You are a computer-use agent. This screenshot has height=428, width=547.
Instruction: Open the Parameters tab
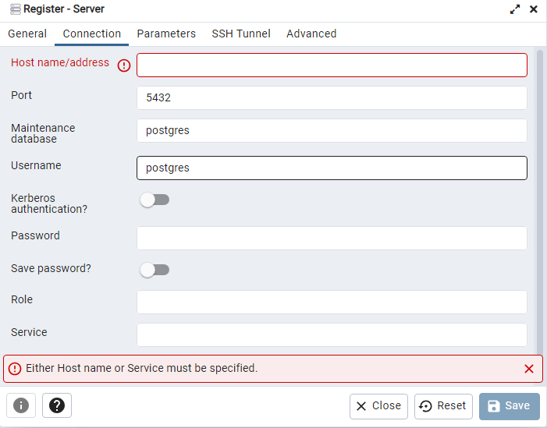(166, 34)
